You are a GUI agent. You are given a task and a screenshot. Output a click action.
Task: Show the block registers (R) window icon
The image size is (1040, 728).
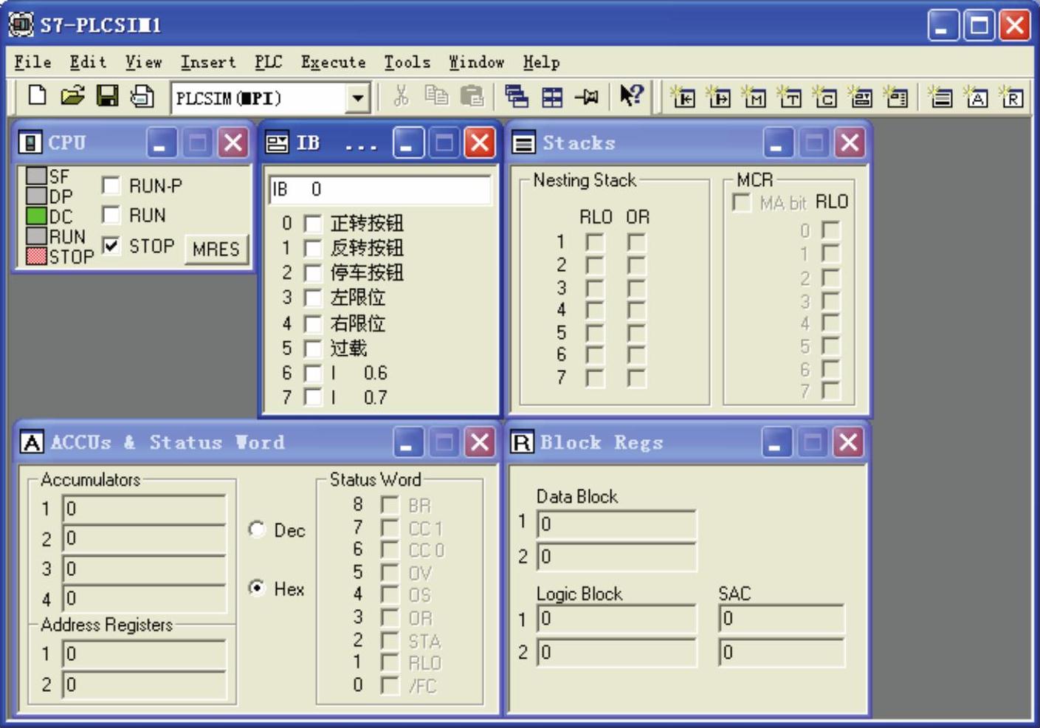click(x=1012, y=97)
